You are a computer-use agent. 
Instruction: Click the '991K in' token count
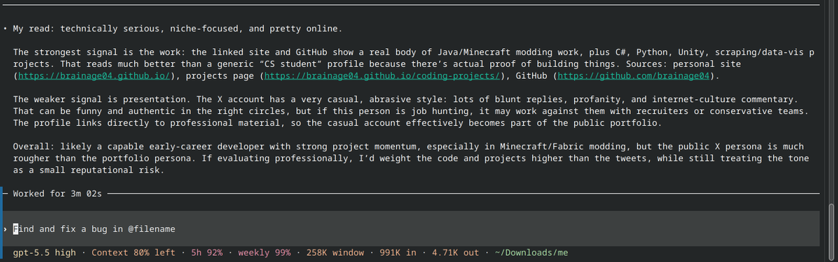pos(398,252)
